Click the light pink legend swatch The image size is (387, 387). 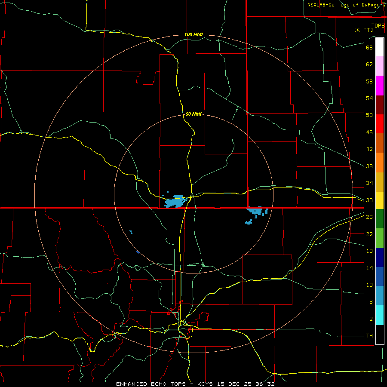click(380, 66)
